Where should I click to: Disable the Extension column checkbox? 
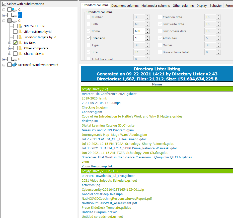[89, 38]
